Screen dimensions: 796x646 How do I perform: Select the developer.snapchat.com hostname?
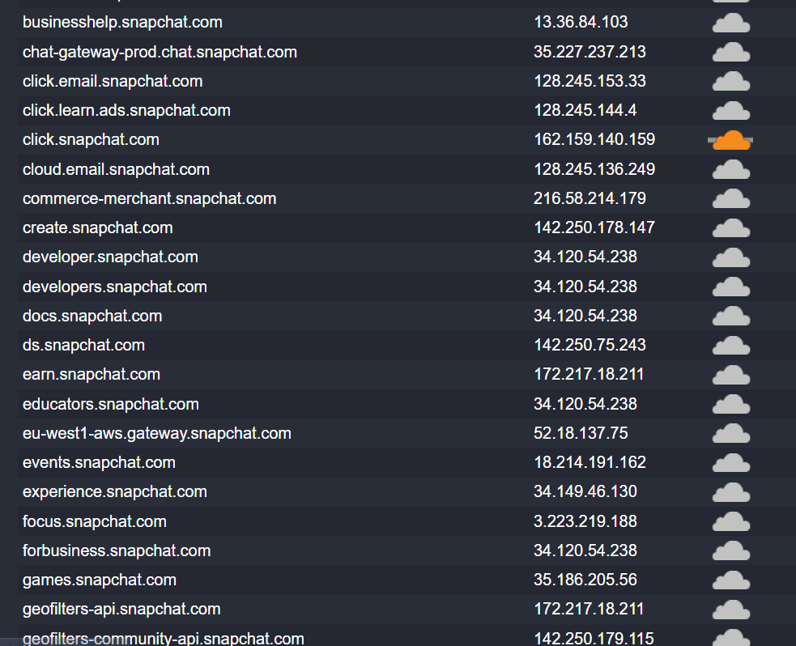click(110, 257)
